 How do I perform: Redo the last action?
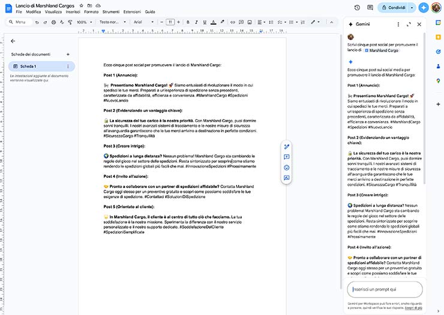coord(45,22)
